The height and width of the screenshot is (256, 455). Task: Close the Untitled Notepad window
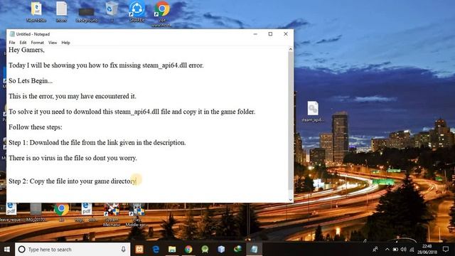click(286, 34)
